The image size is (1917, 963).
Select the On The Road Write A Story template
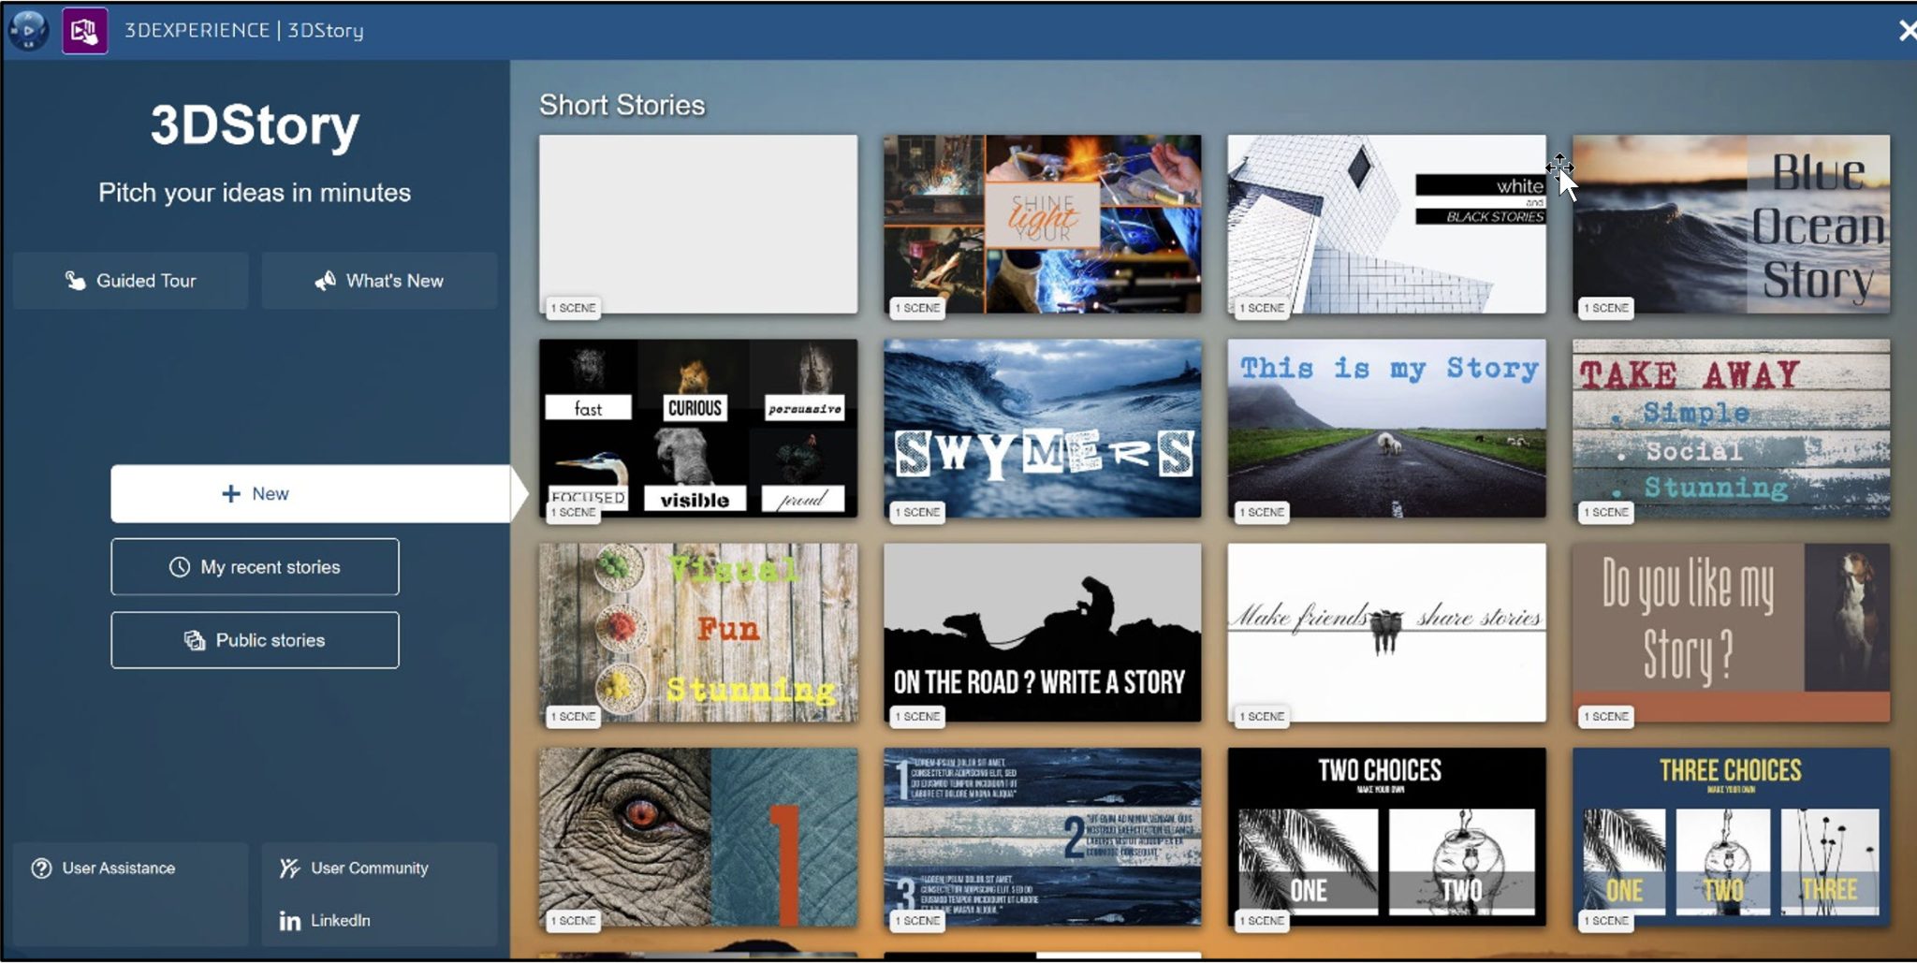click(1042, 632)
